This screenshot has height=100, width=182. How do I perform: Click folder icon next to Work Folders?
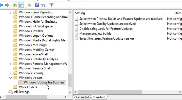[x=15, y=87]
